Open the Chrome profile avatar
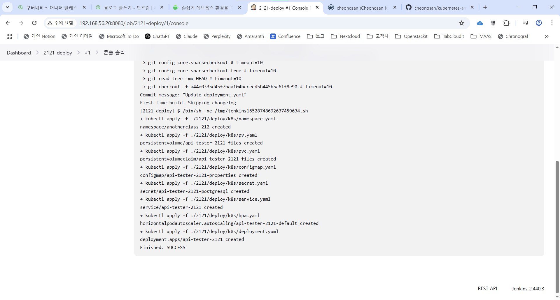 539,23
